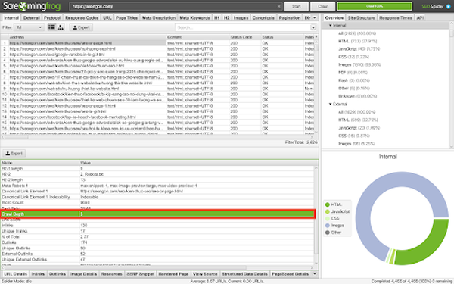Show more bottom tabs via overflow arrow
Screen dimensions: 454x284
[315, 274]
